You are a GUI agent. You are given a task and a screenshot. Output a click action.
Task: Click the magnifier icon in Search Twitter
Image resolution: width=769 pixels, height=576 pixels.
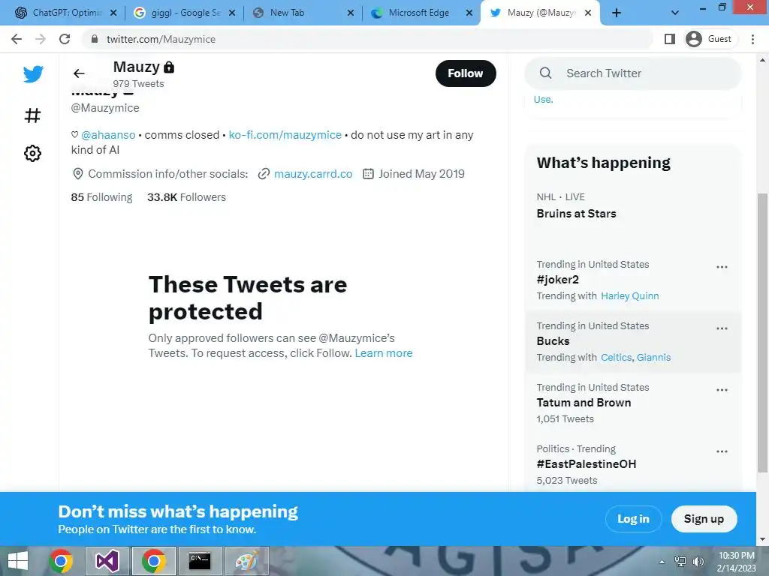[545, 73]
